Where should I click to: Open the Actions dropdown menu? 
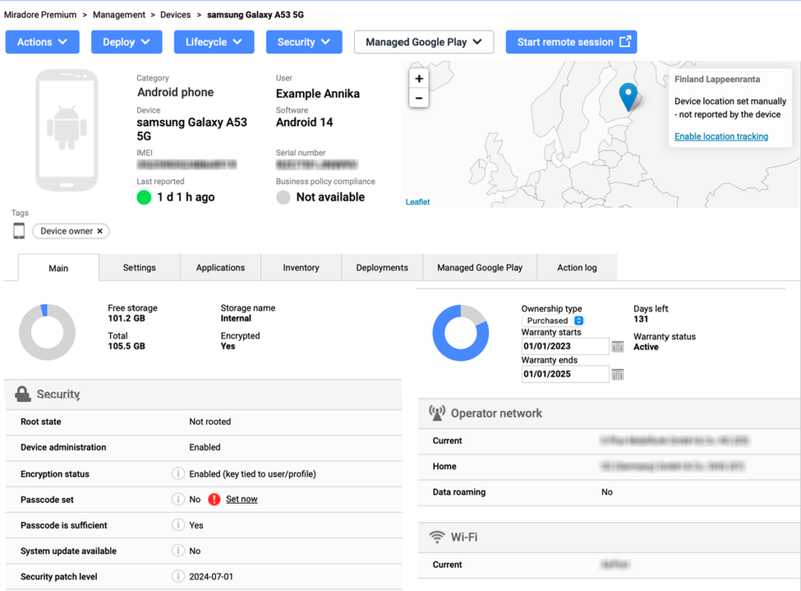[x=42, y=42]
